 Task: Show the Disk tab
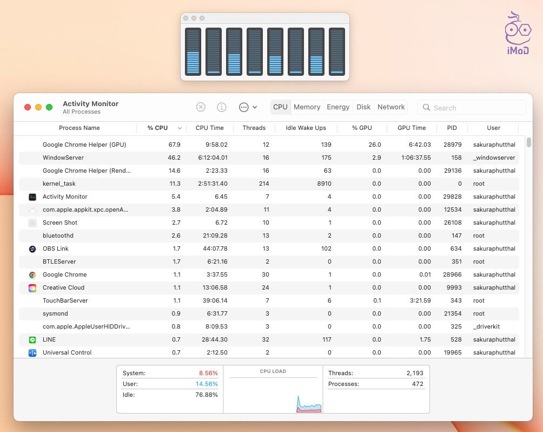(x=363, y=107)
